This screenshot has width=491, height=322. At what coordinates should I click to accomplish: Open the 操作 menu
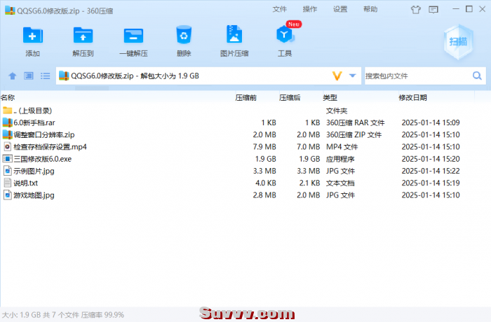pyautogui.click(x=310, y=9)
